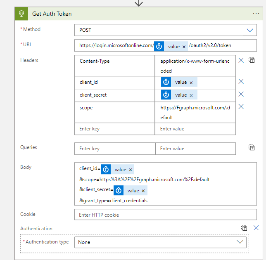Click the Get Auth Token action title
The width and height of the screenshot is (266, 260).
click(52, 14)
